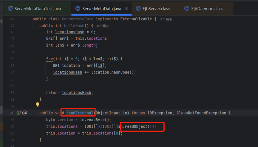
Task: Click the implements-interface gutter icon on line 60
Action: point(19,113)
